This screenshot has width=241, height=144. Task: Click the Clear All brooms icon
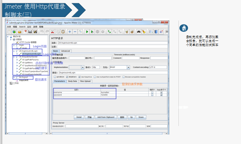[132, 32]
